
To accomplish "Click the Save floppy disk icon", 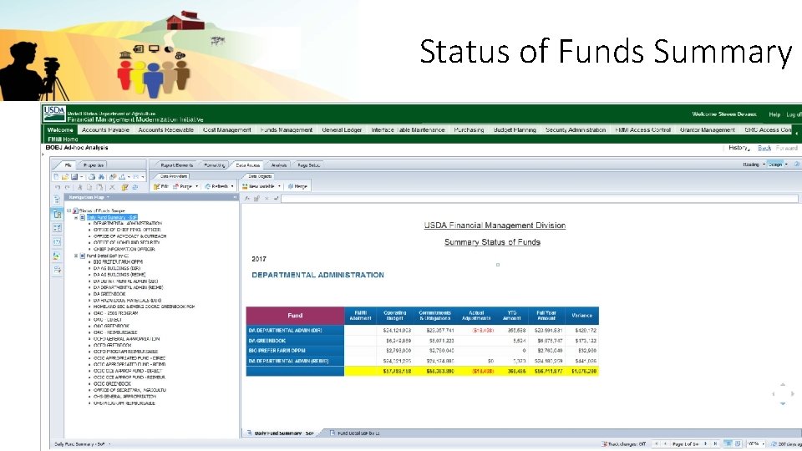I will (x=74, y=176).
